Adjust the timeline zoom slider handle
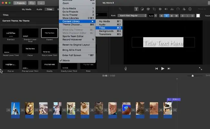Image resolution: width=210 pixels, height=129 pixels. click(193, 76)
